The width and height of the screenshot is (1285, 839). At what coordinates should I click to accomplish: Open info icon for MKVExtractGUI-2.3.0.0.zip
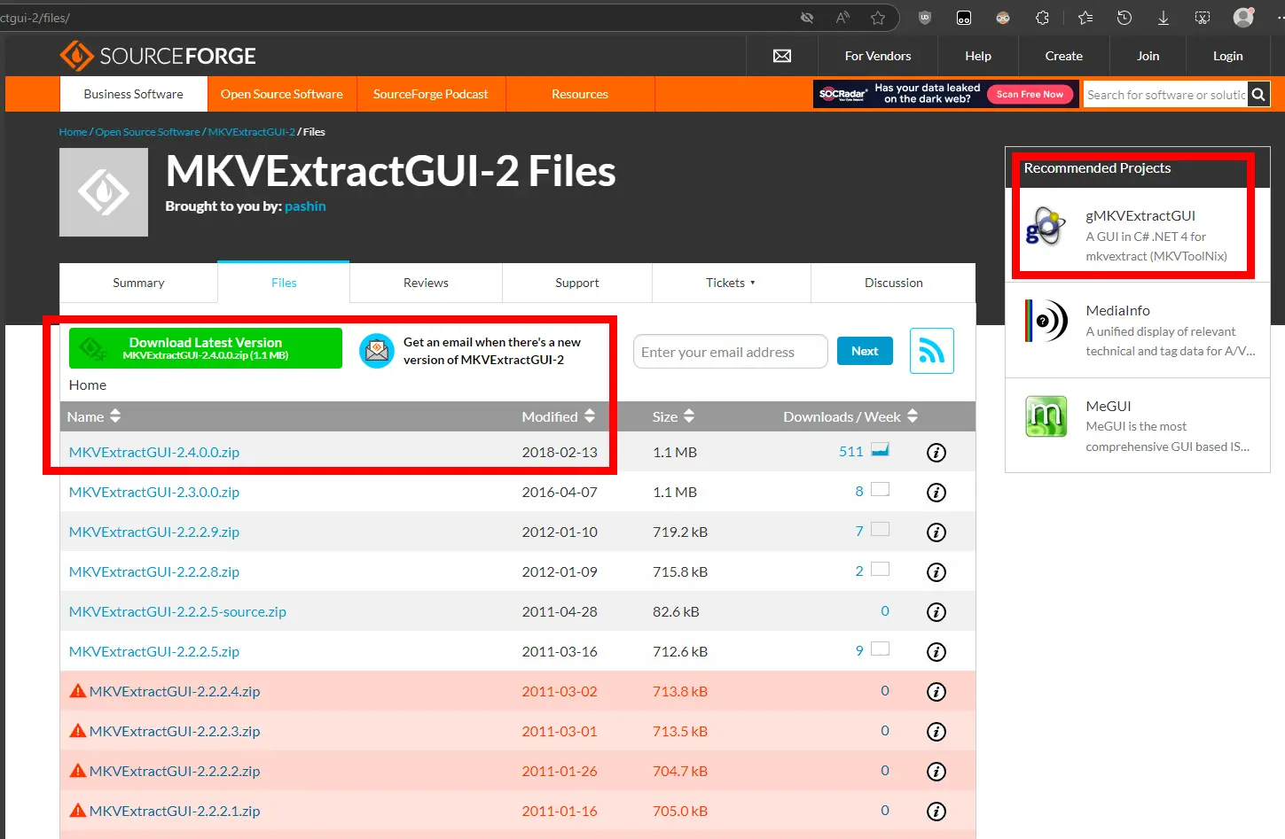coord(936,493)
